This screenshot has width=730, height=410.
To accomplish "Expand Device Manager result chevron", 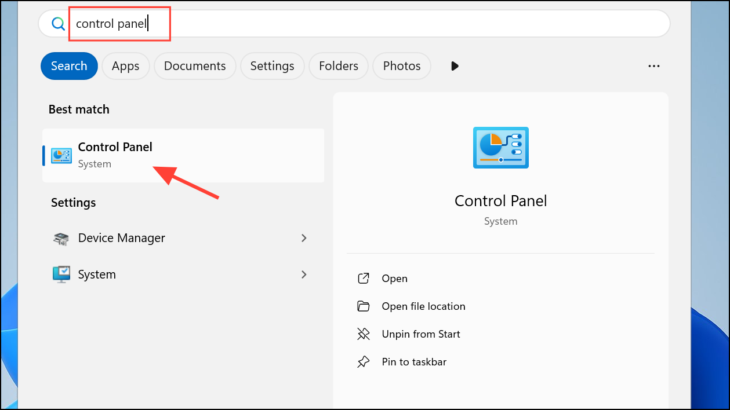I will [304, 238].
